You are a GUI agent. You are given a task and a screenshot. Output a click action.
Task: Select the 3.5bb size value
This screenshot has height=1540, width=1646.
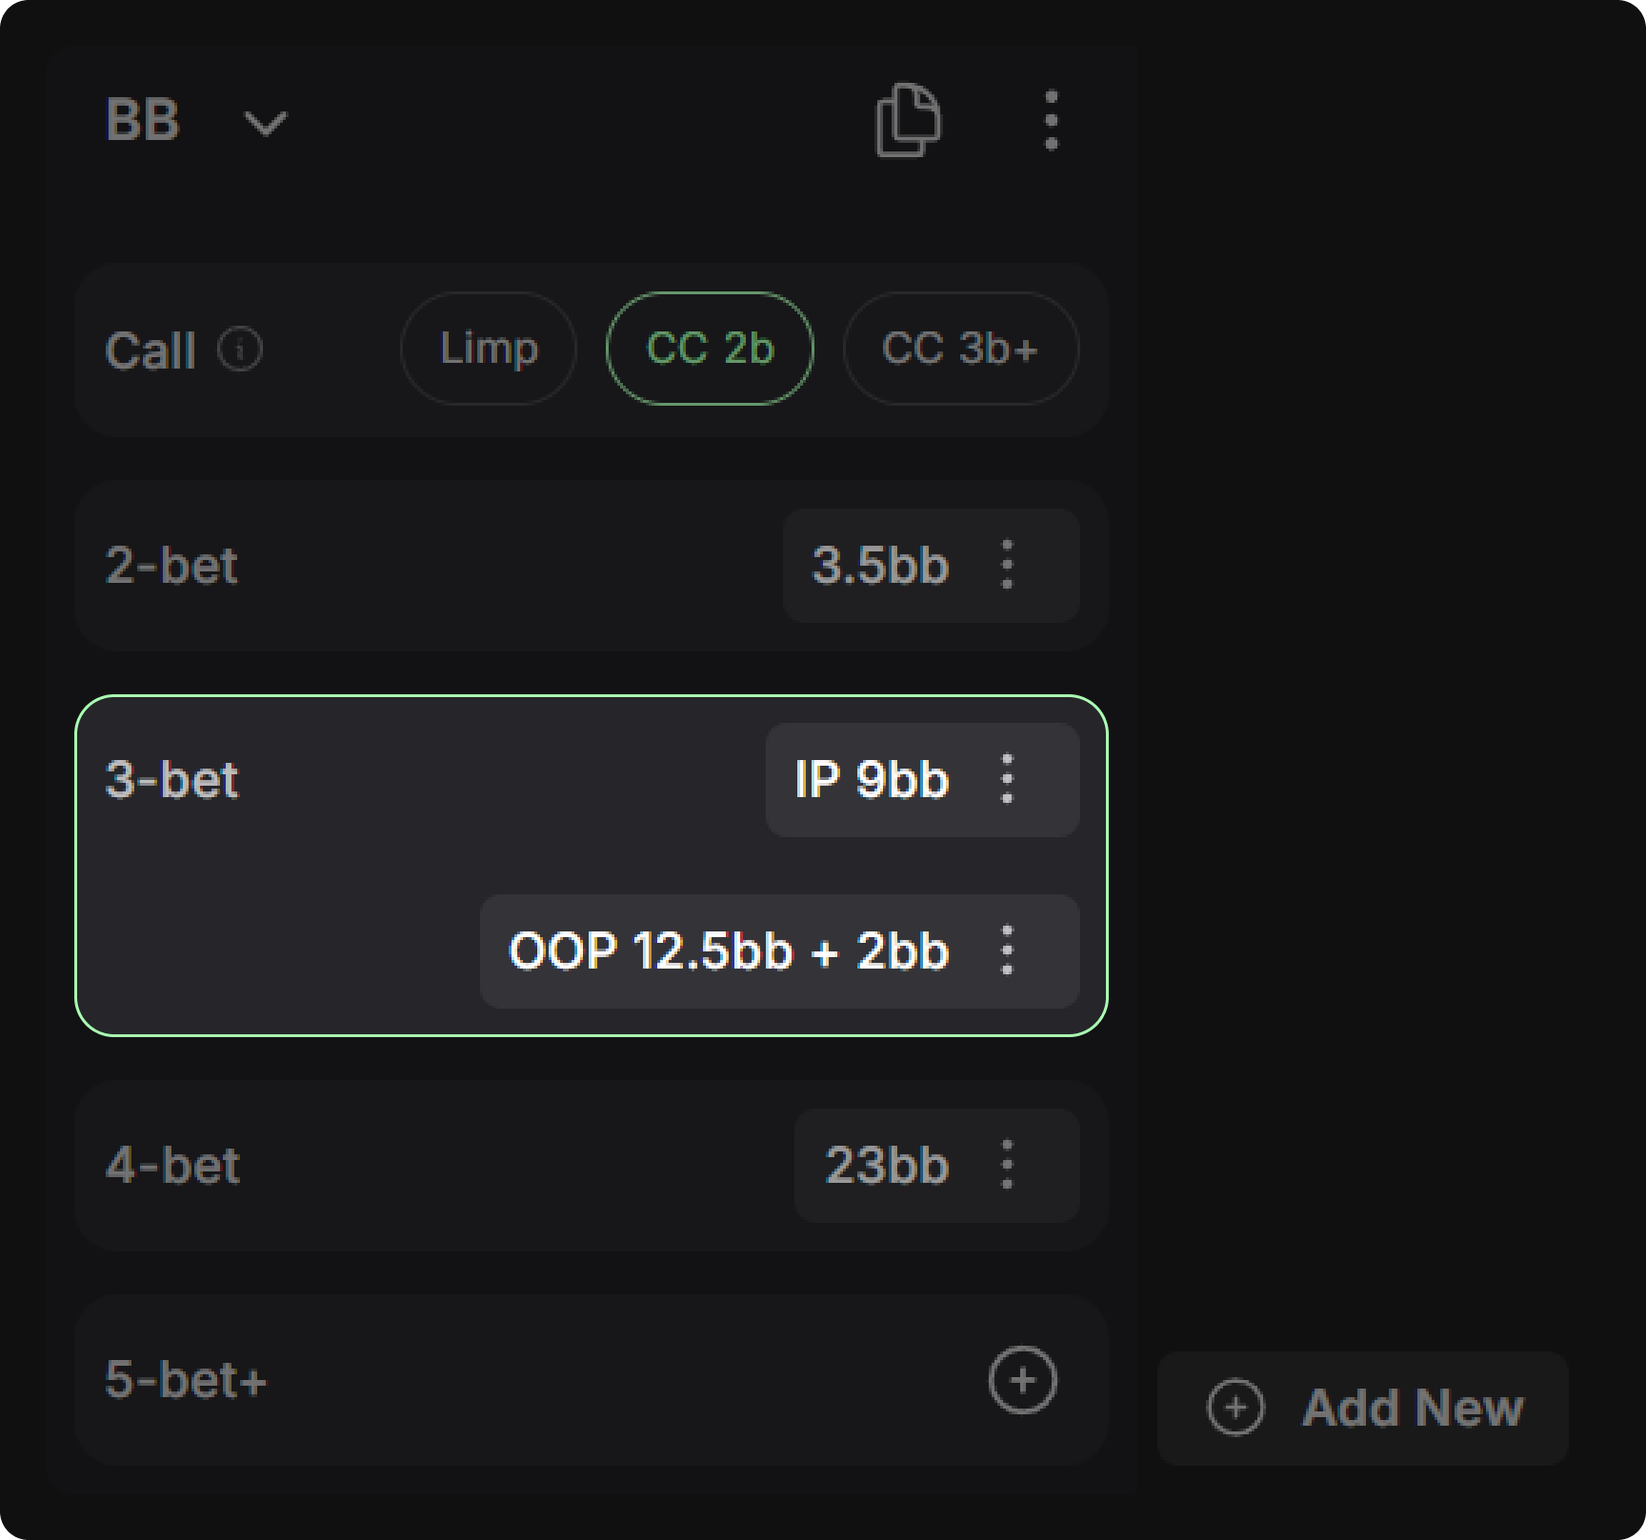coord(880,566)
